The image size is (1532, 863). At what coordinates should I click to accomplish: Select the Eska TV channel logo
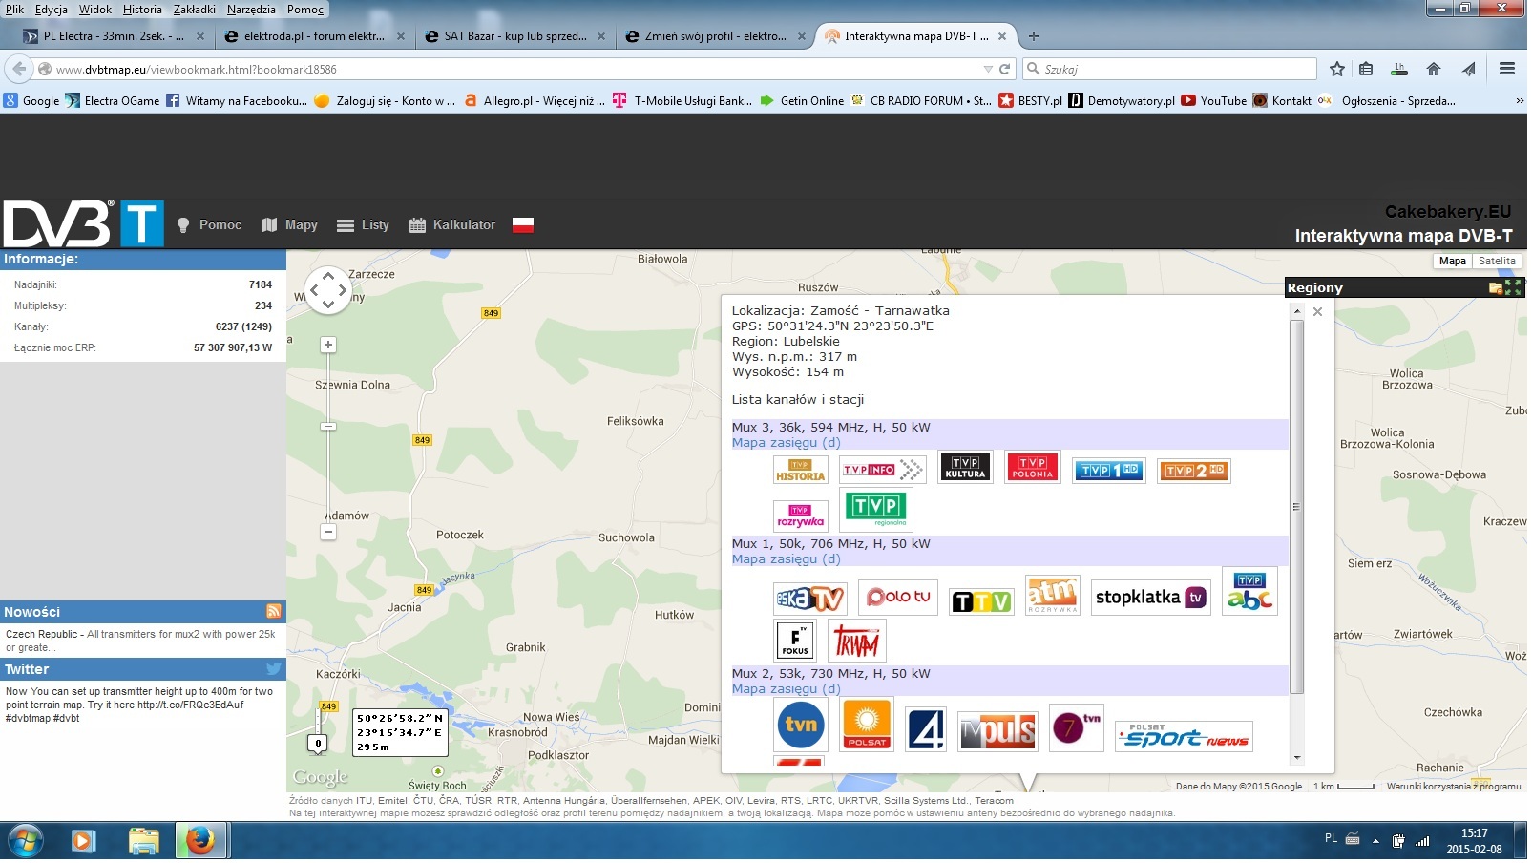point(811,599)
